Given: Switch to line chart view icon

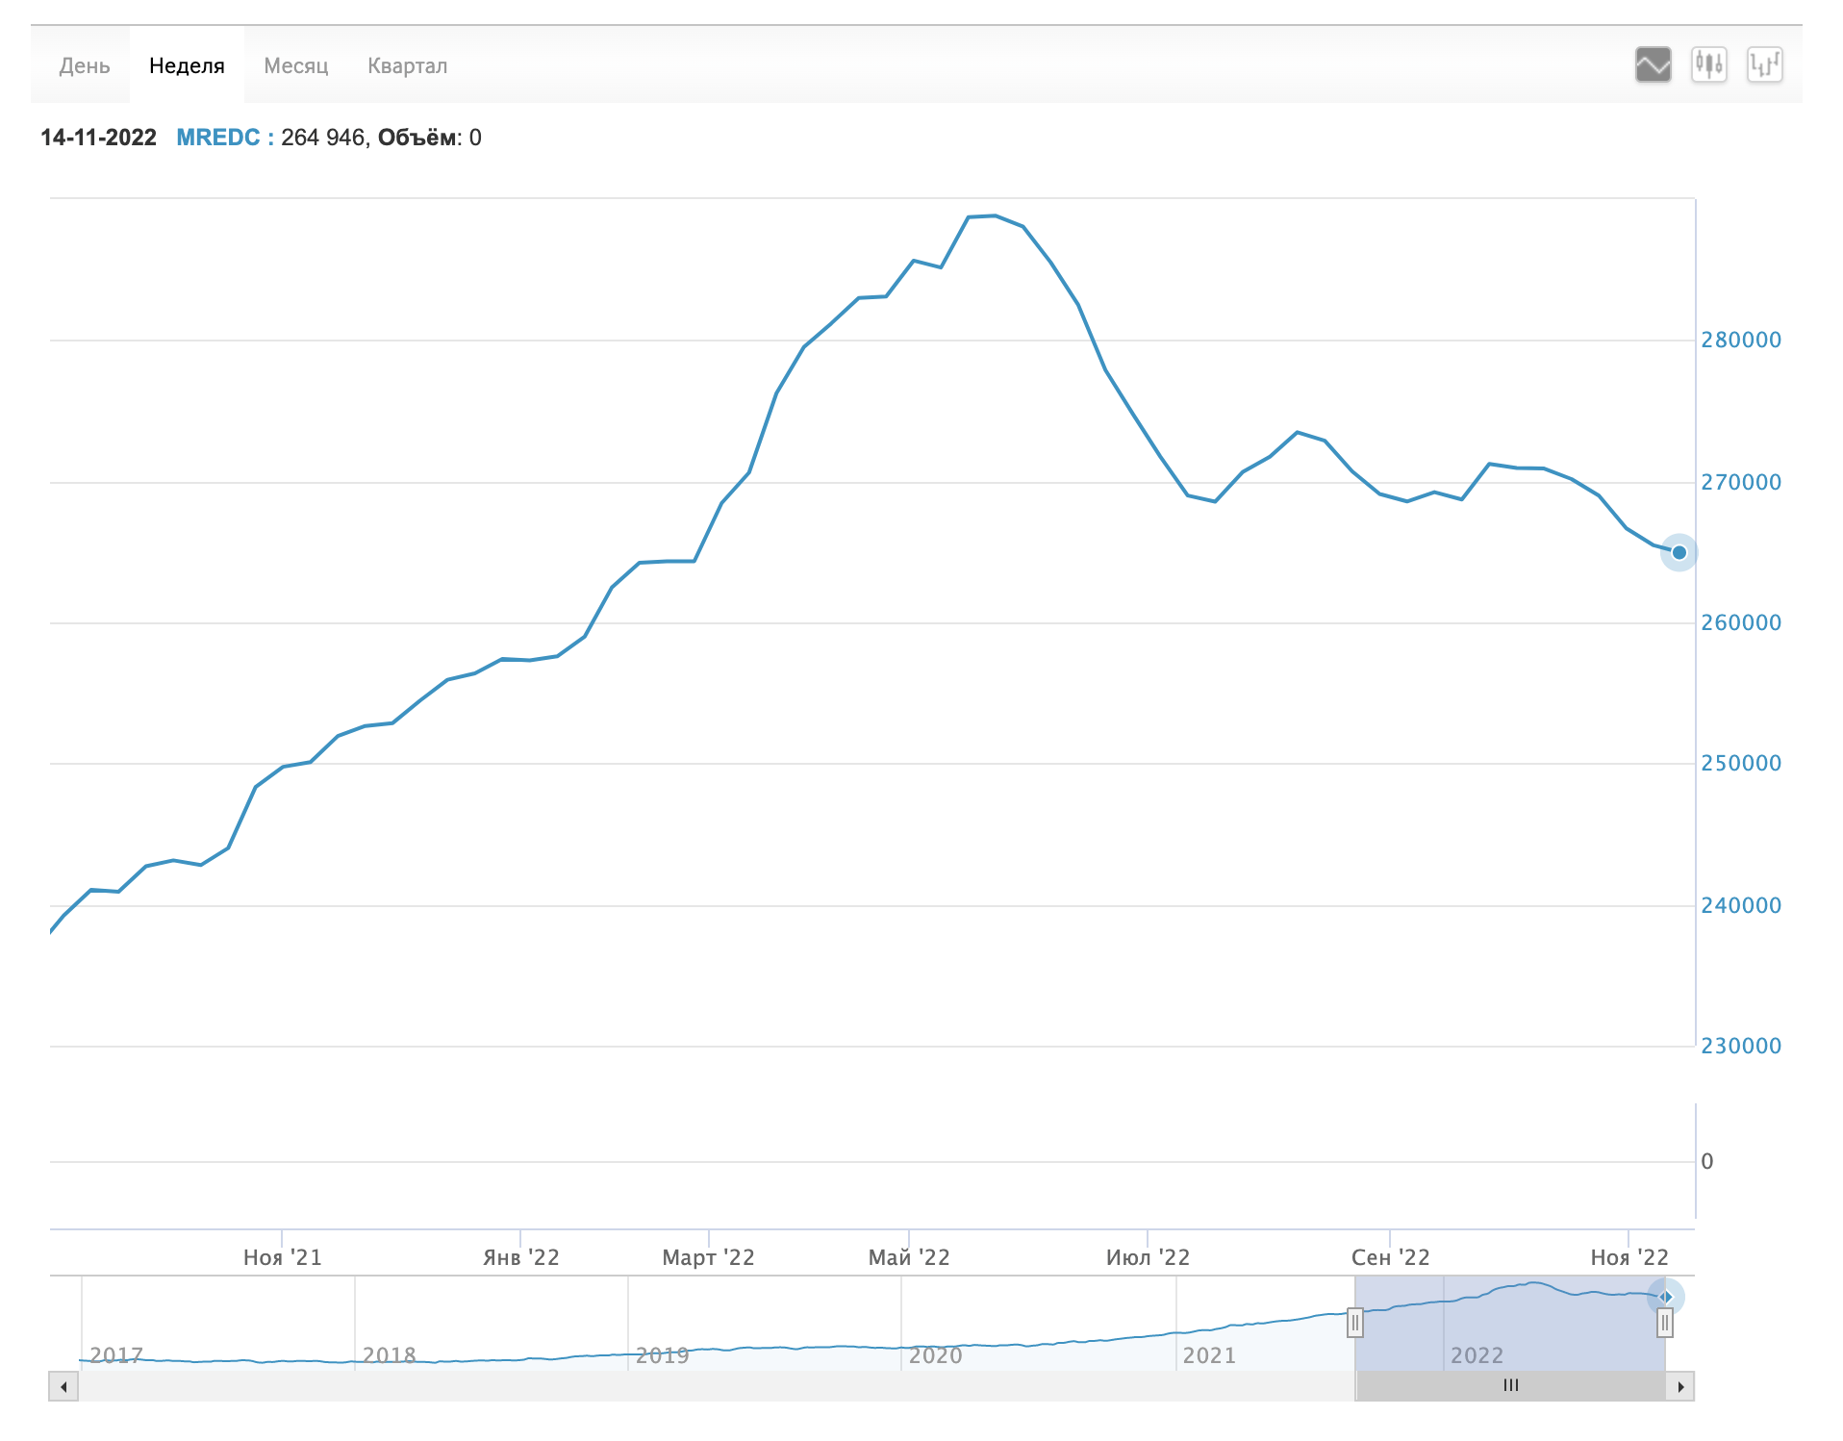Looking at the screenshot, I should [1653, 65].
